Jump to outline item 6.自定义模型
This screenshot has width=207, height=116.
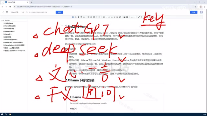tap(7, 37)
